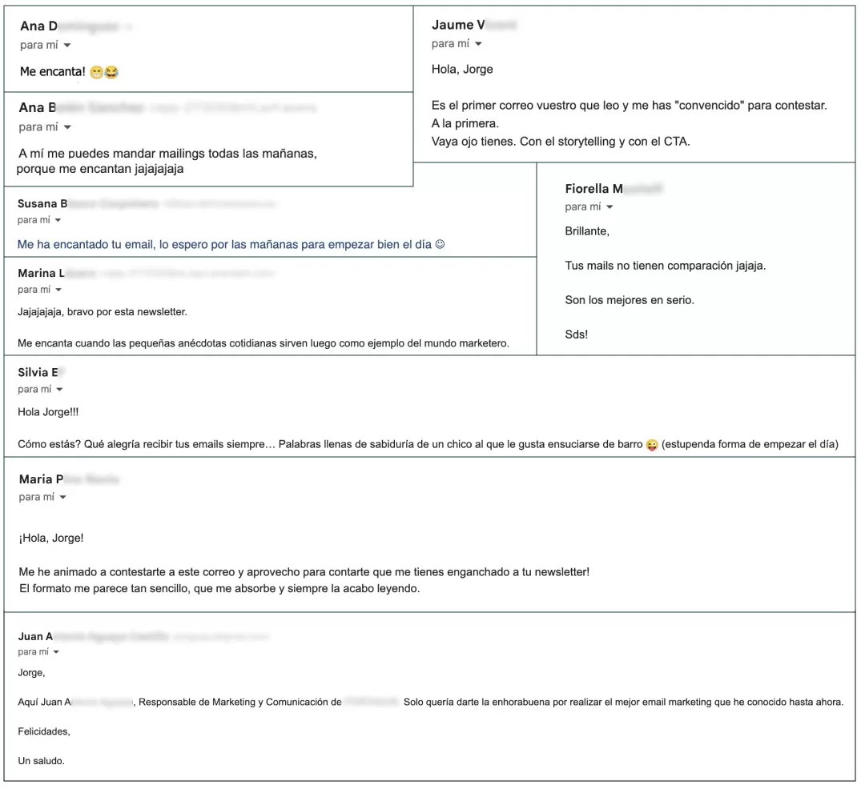Expand recipient details under Ana D
This screenshot has height=789, width=865.
pos(67,45)
